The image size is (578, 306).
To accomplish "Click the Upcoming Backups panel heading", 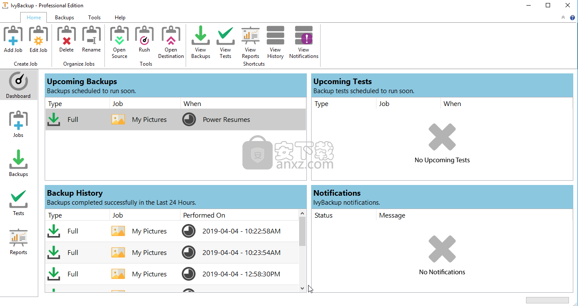I will click(x=82, y=82).
